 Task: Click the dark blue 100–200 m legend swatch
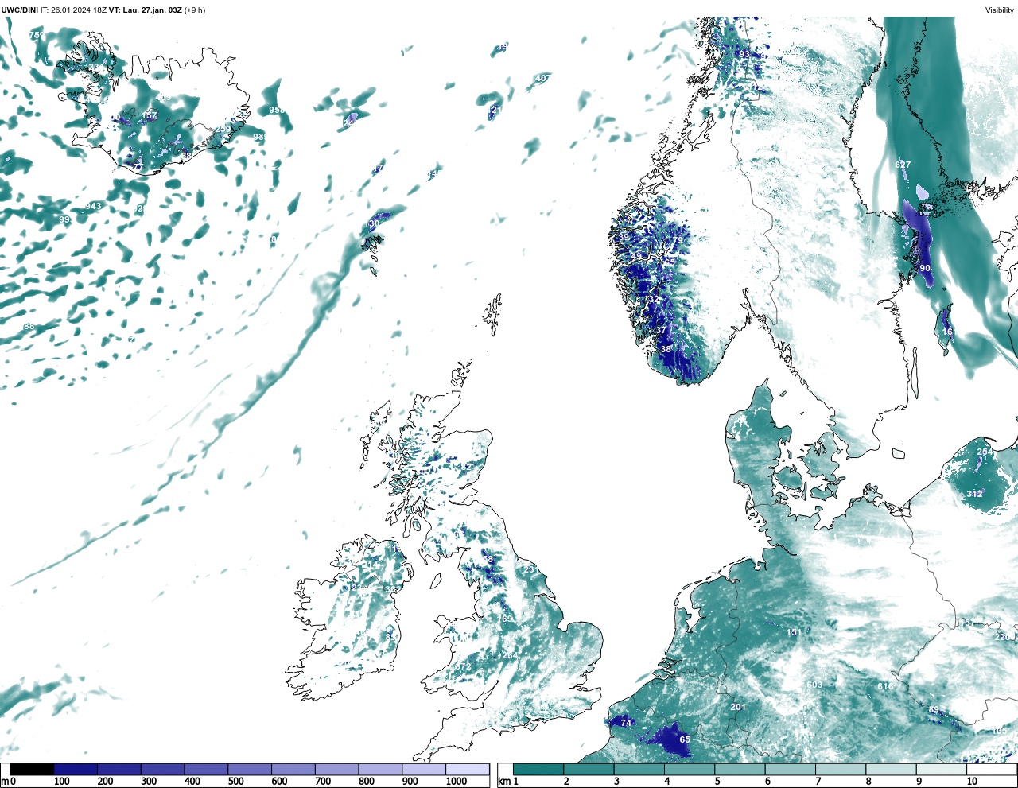pyautogui.click(x=76, y=770)
